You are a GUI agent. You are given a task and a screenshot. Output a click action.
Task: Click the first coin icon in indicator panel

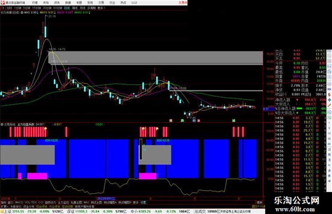pyautogui.click(x=45, y=128)
